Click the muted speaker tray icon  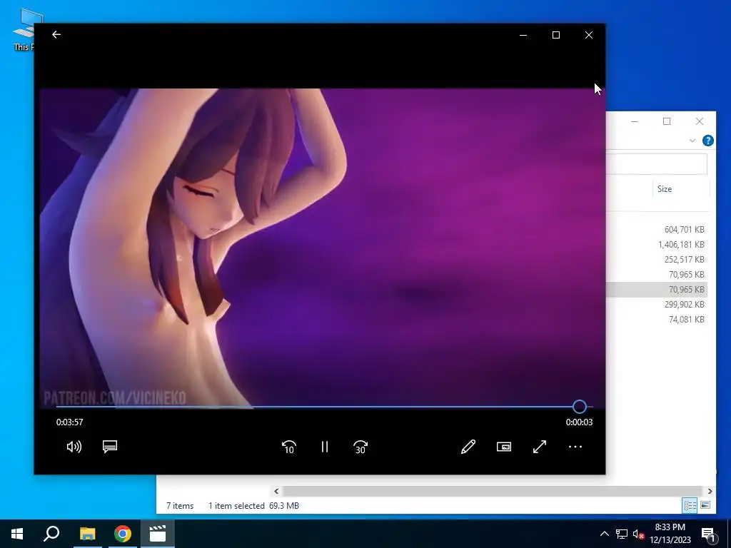(x=638, y=534)
